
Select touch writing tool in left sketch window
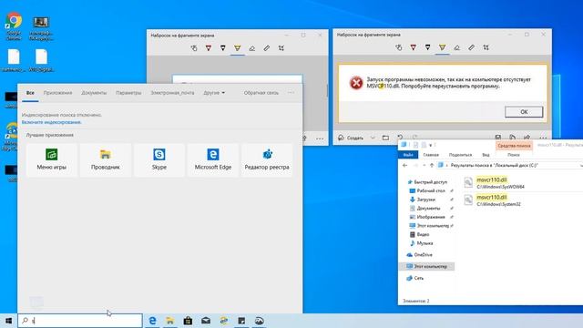(x=194, y=48)
